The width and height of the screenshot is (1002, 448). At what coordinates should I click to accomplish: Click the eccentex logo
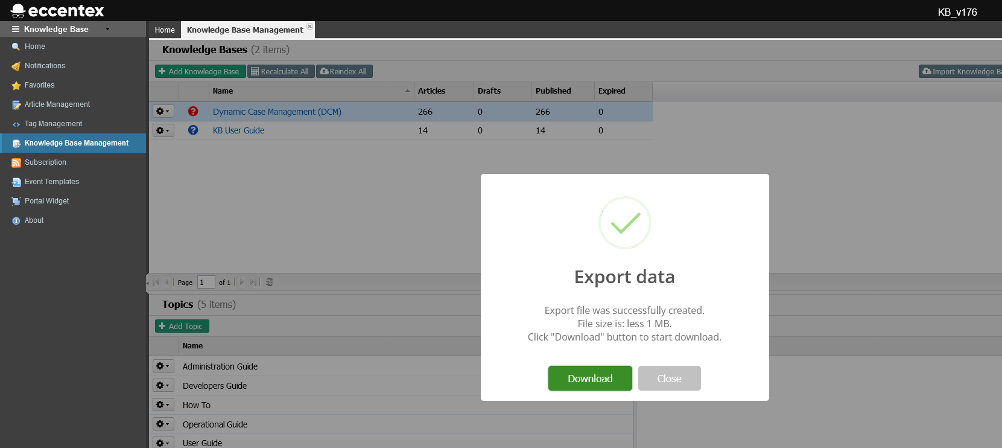[57, 11]
